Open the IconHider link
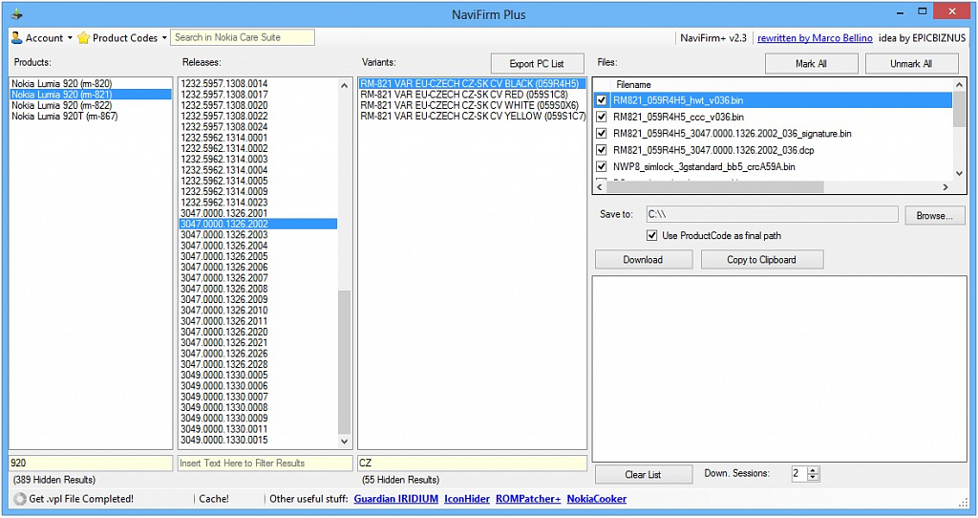Screen dimensions: 978x518 [x=467, y=499]
